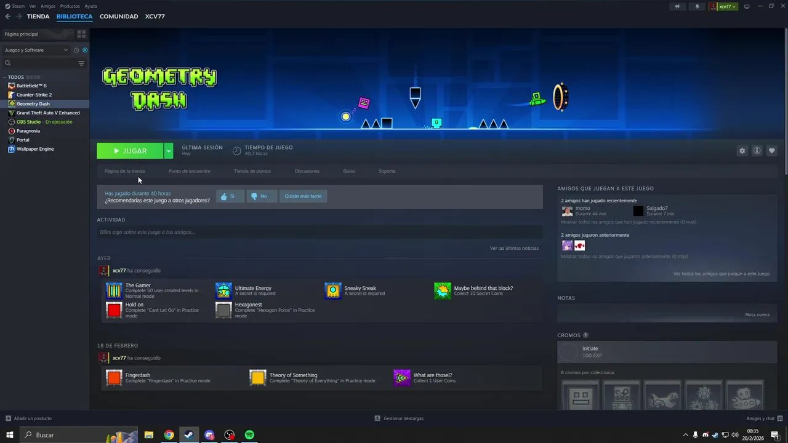Image resolution: width=788 pixels, height=443 pixels.
Task: Go to the TIENDA section
Action: click(x=38, y=17)
